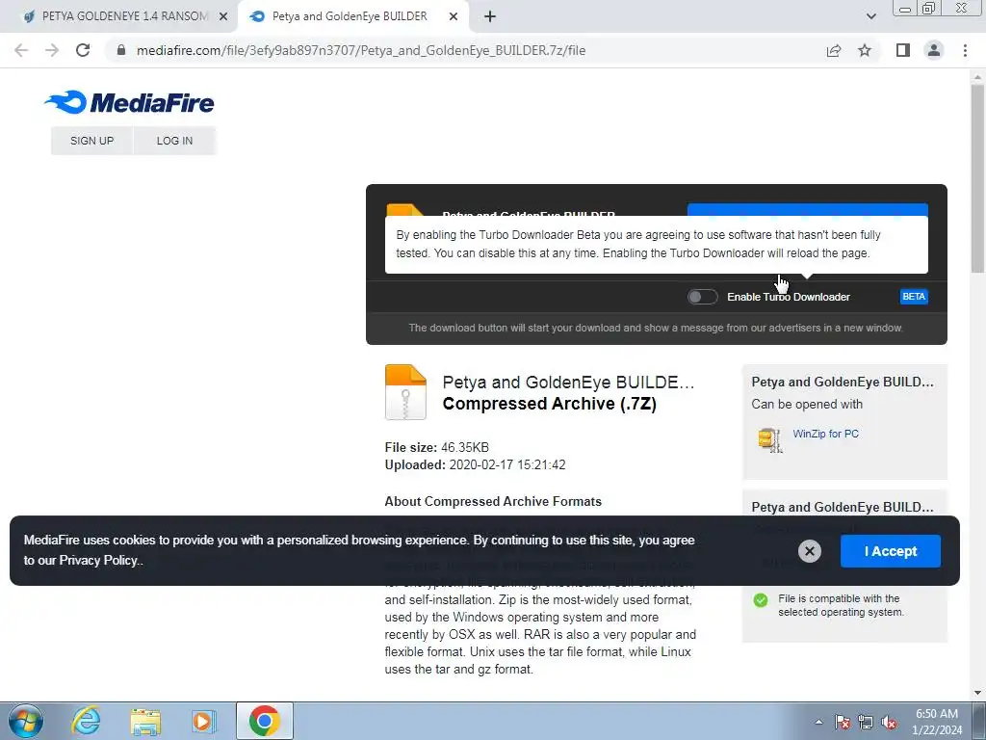Click the site lock icon in the address bar
This screenshot has width=986, height=740.
tap(121, 50)
